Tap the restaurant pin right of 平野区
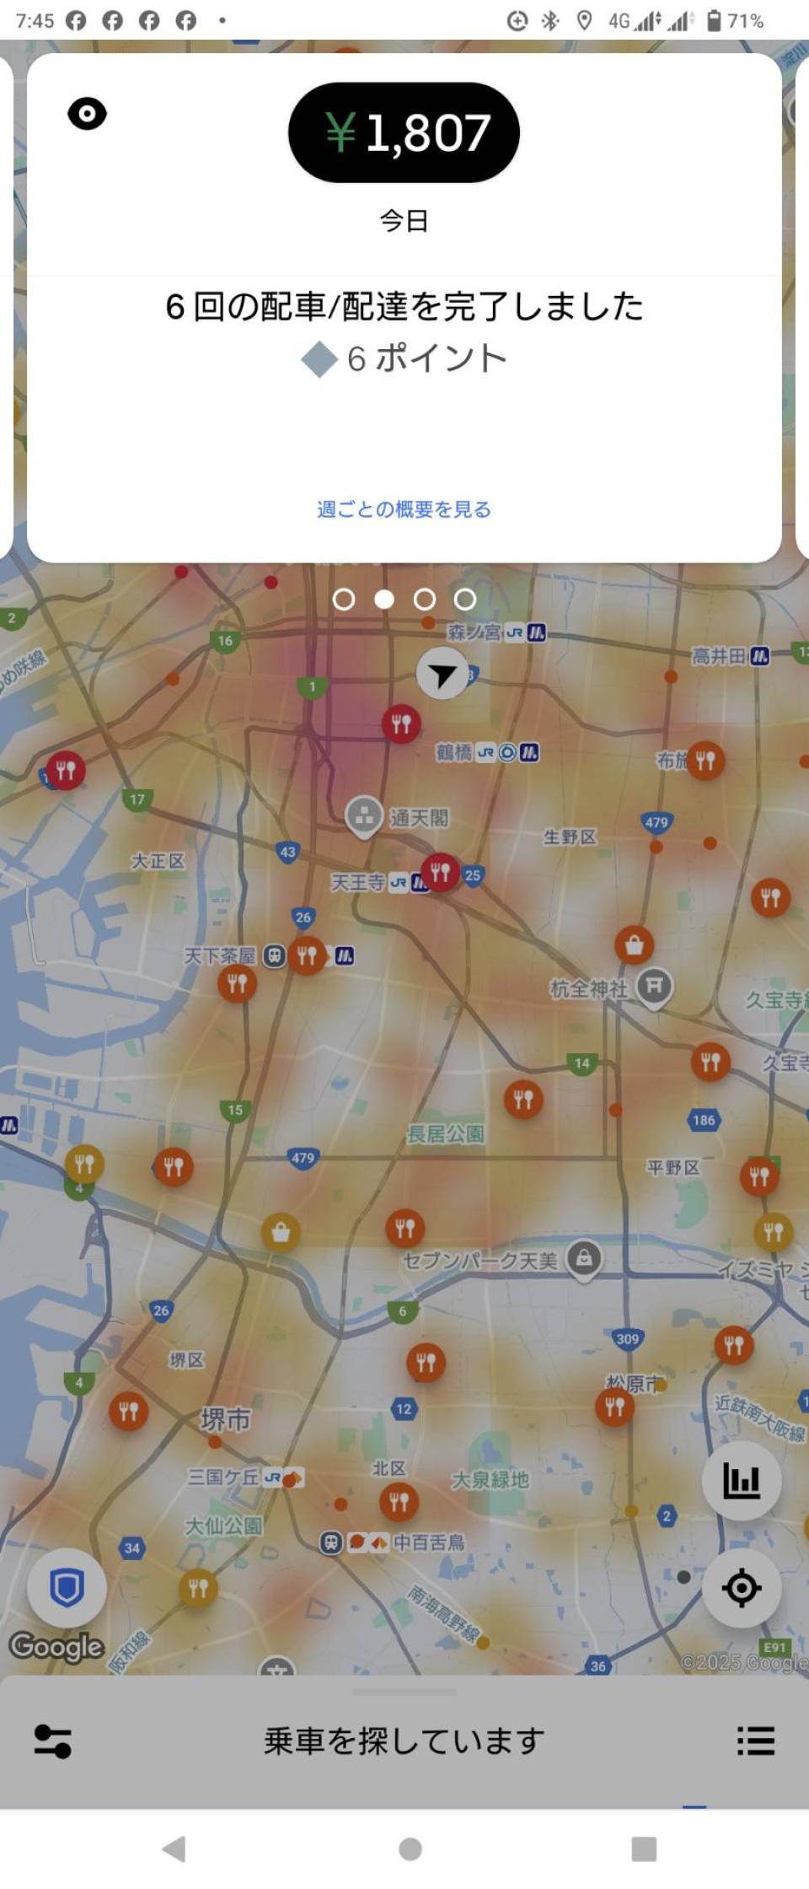 [x=759, y=1176]
